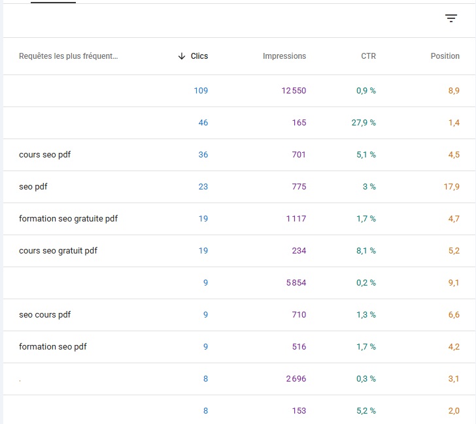The height and width of the screenshot is (424, 476).
Task: Click the 5 854 impressions value
Action: click(x=296, y=283)
